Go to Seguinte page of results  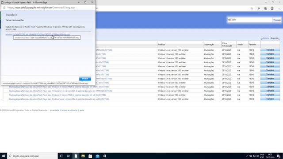(274, 38)
